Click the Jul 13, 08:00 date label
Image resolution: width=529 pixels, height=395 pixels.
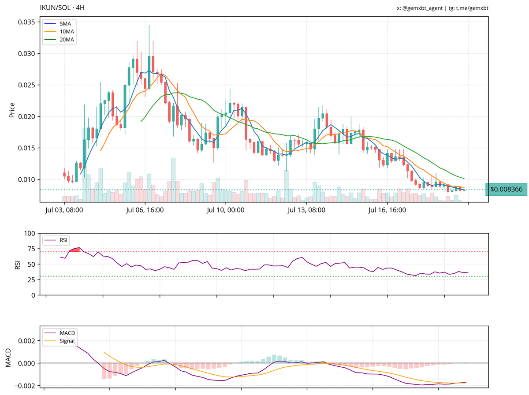(x=306, y=210)
